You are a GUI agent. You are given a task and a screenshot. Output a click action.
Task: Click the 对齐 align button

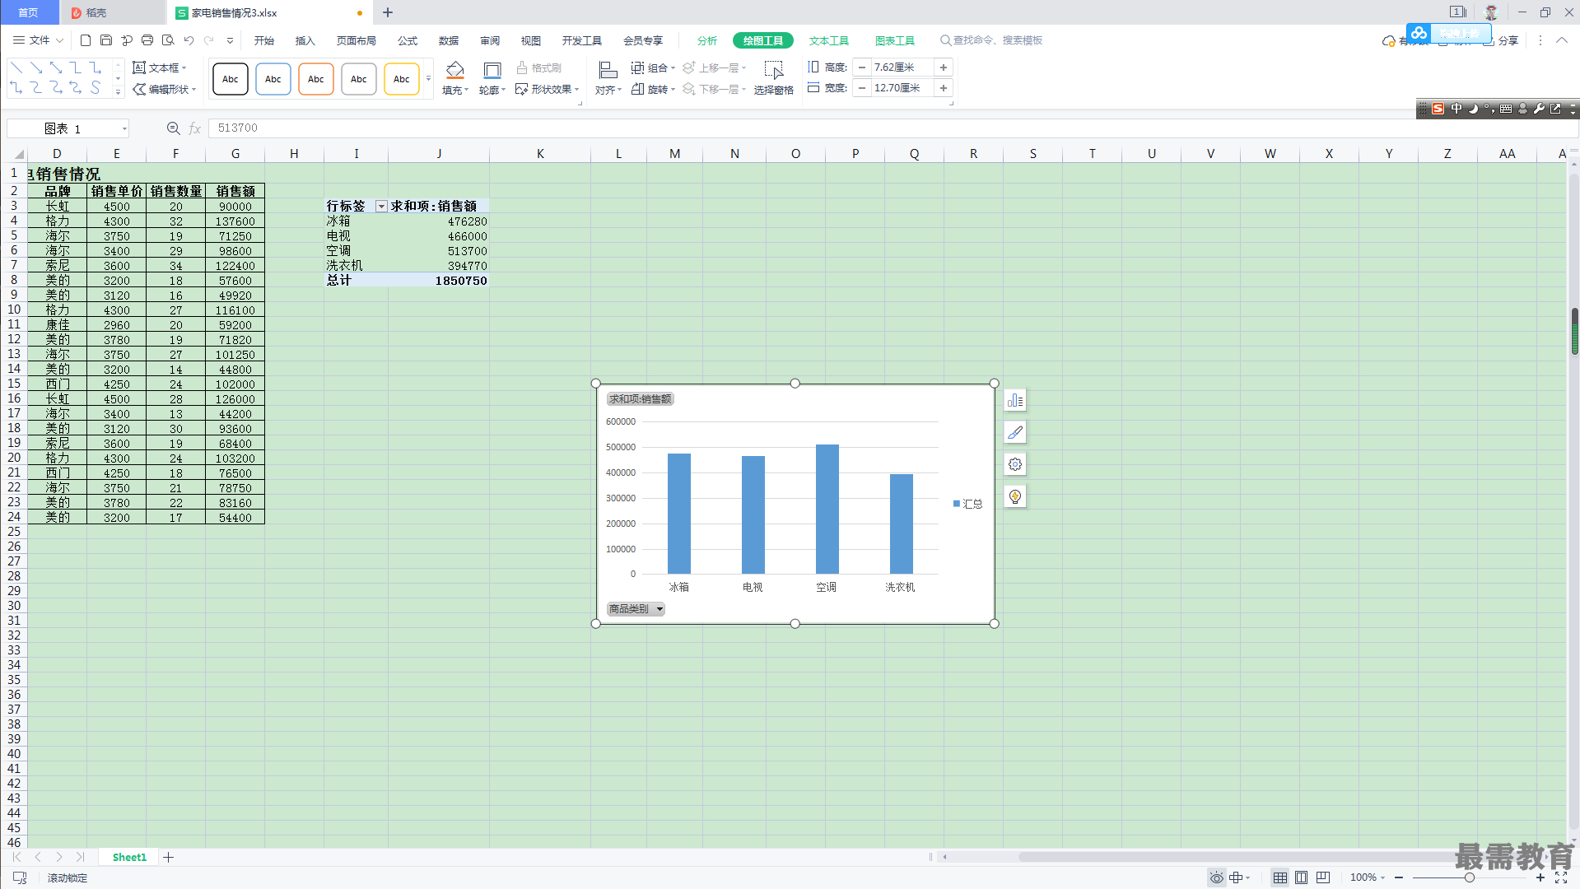608,78
